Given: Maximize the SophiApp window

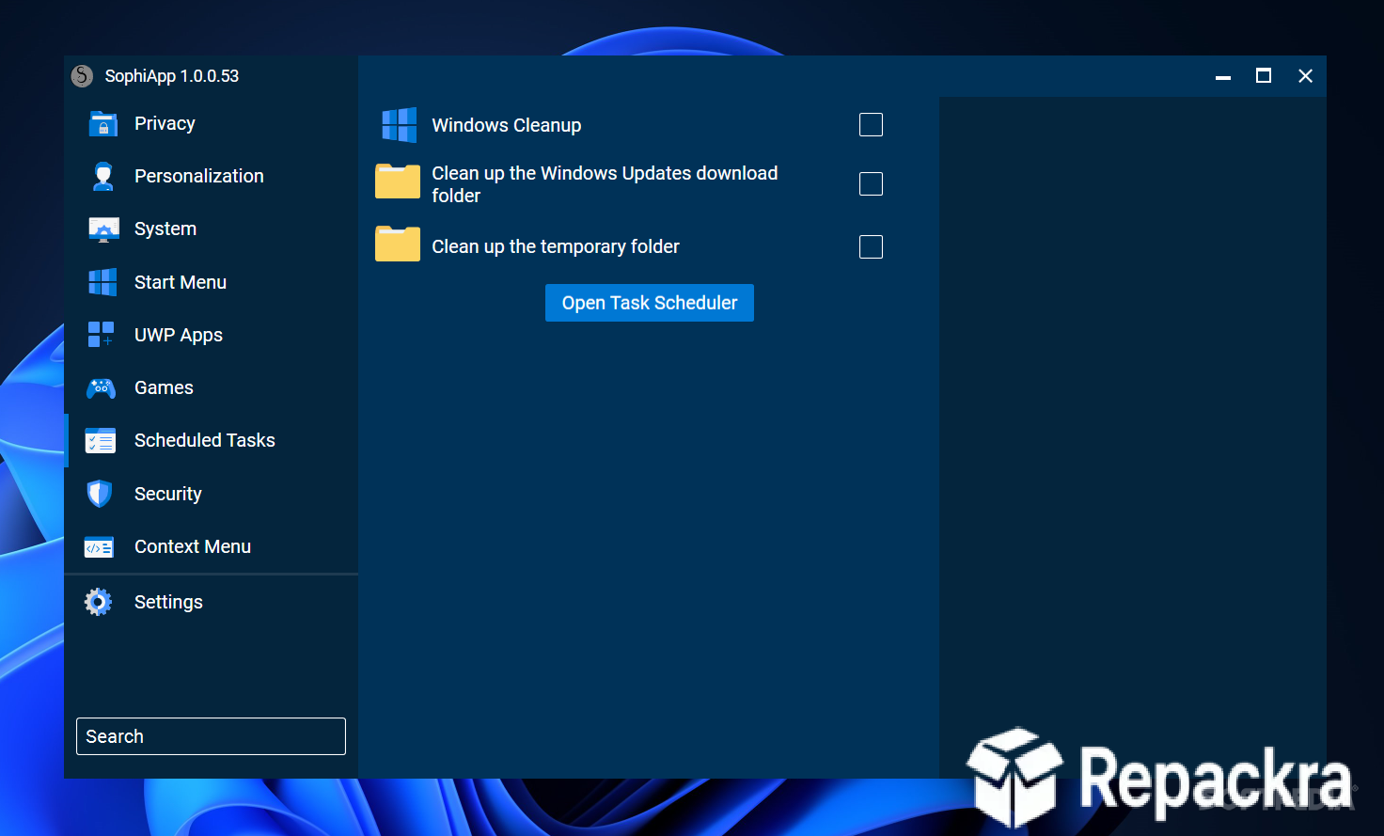Looking at the screenshot, I should tap(1264, 76).
